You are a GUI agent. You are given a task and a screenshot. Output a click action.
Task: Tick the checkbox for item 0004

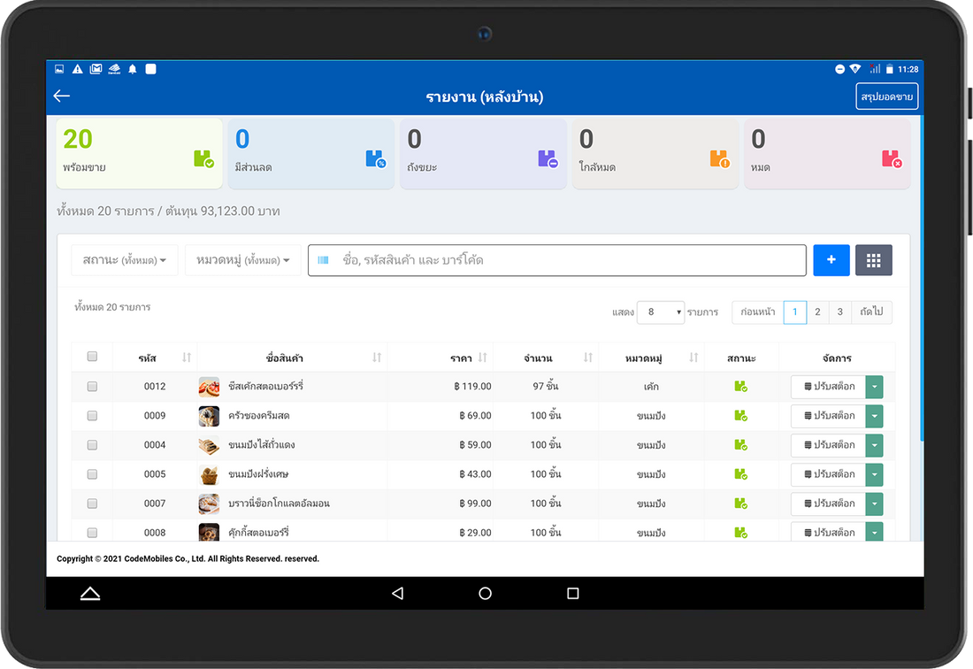[x=92, y=445]
